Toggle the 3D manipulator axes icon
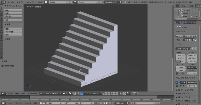Screen dimensions: 201x105 (78, 93)
